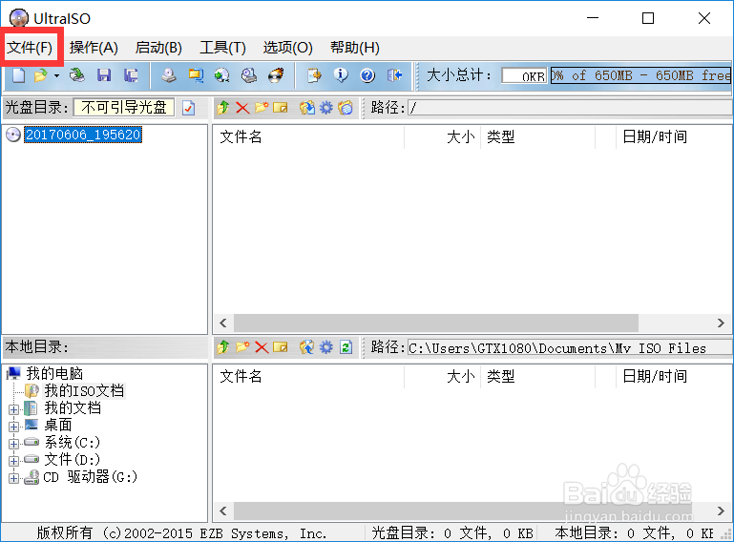Image resolution: width=734 pixels, height=542 pixels.
Task: Open the 操作(A) menu
Action: [x=94, y=48]
